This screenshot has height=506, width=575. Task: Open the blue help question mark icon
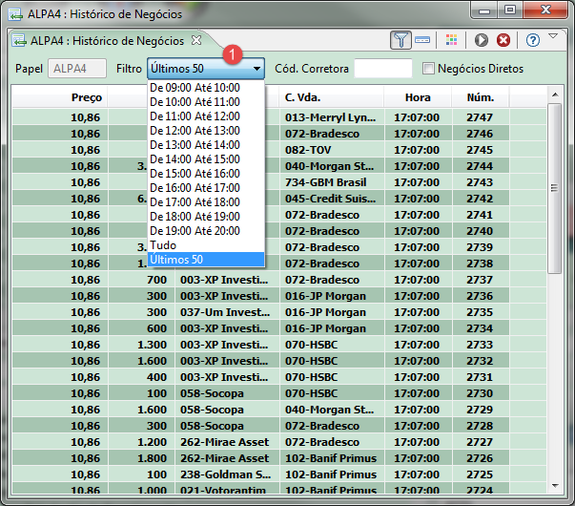532,40
